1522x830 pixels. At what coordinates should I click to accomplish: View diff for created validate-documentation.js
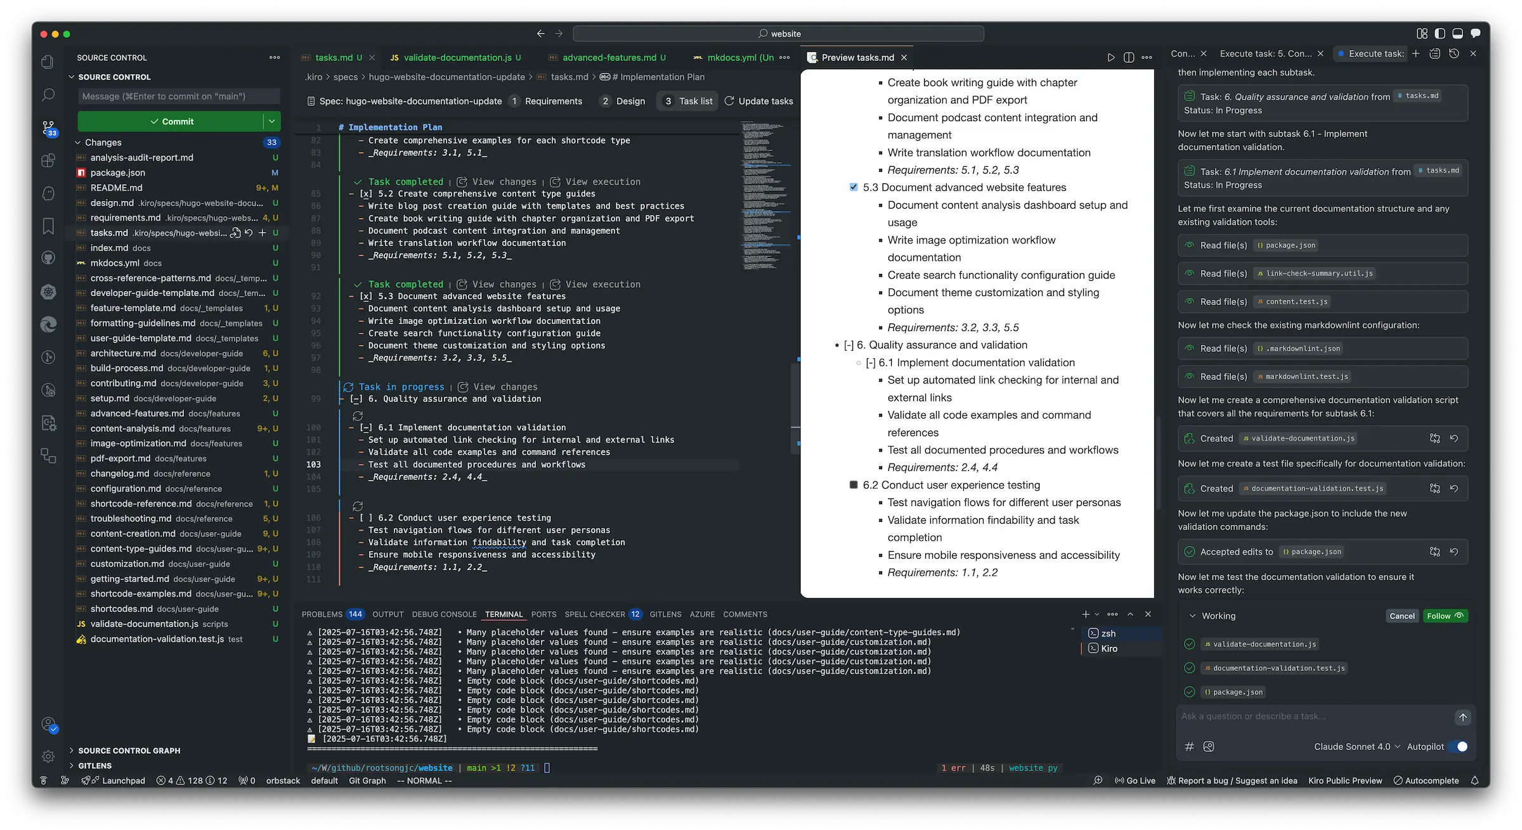click(1434, 438)
